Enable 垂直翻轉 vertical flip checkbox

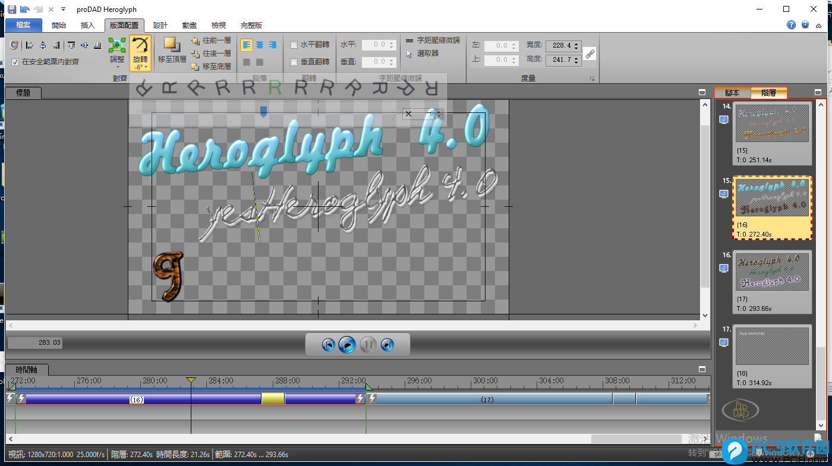[294, 62]
